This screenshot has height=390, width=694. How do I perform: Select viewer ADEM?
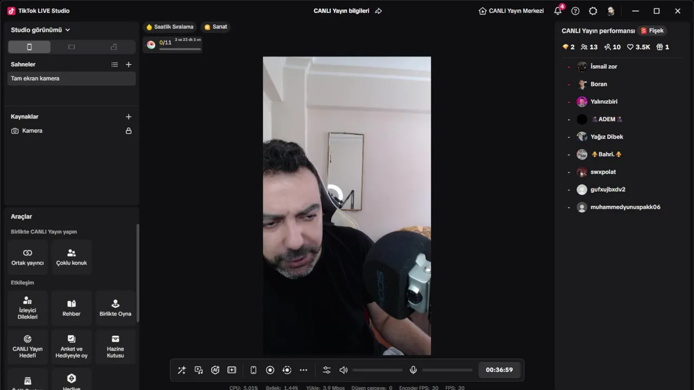(624, 119)
